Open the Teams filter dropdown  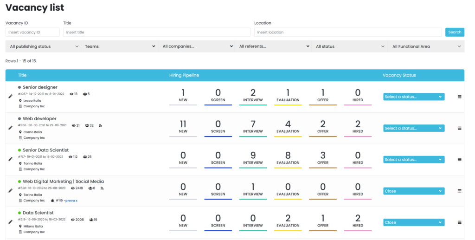click(x=120, y=46)
